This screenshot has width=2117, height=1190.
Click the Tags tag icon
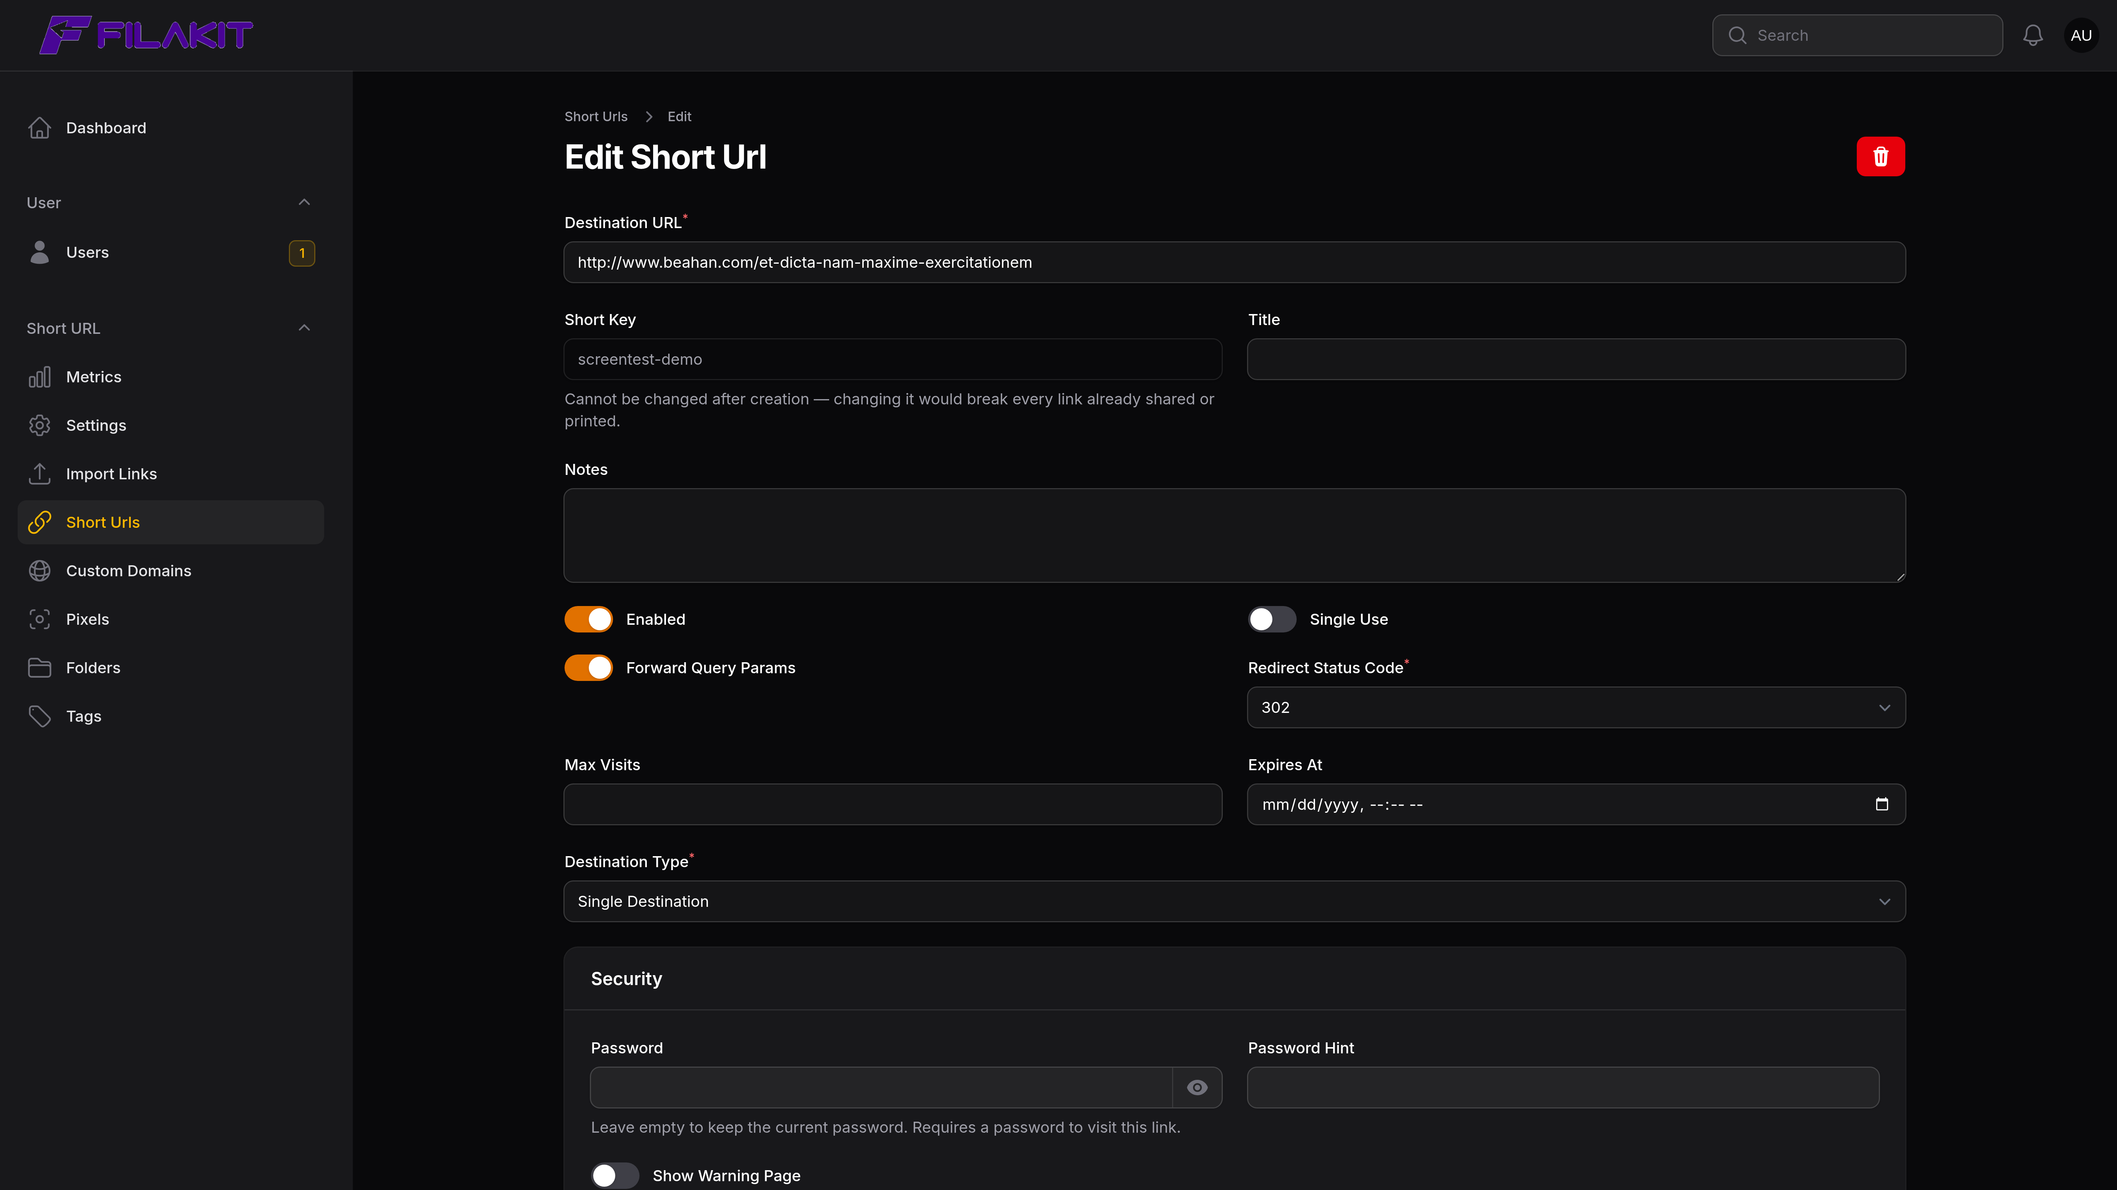[x=39, y=716]
